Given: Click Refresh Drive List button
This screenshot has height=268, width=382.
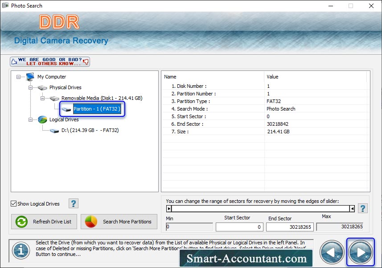Looking at the screenshot, I should (44, 222).
